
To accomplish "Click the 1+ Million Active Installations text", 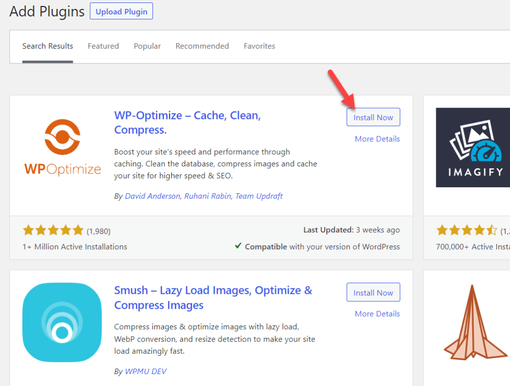I will point(75,247).
